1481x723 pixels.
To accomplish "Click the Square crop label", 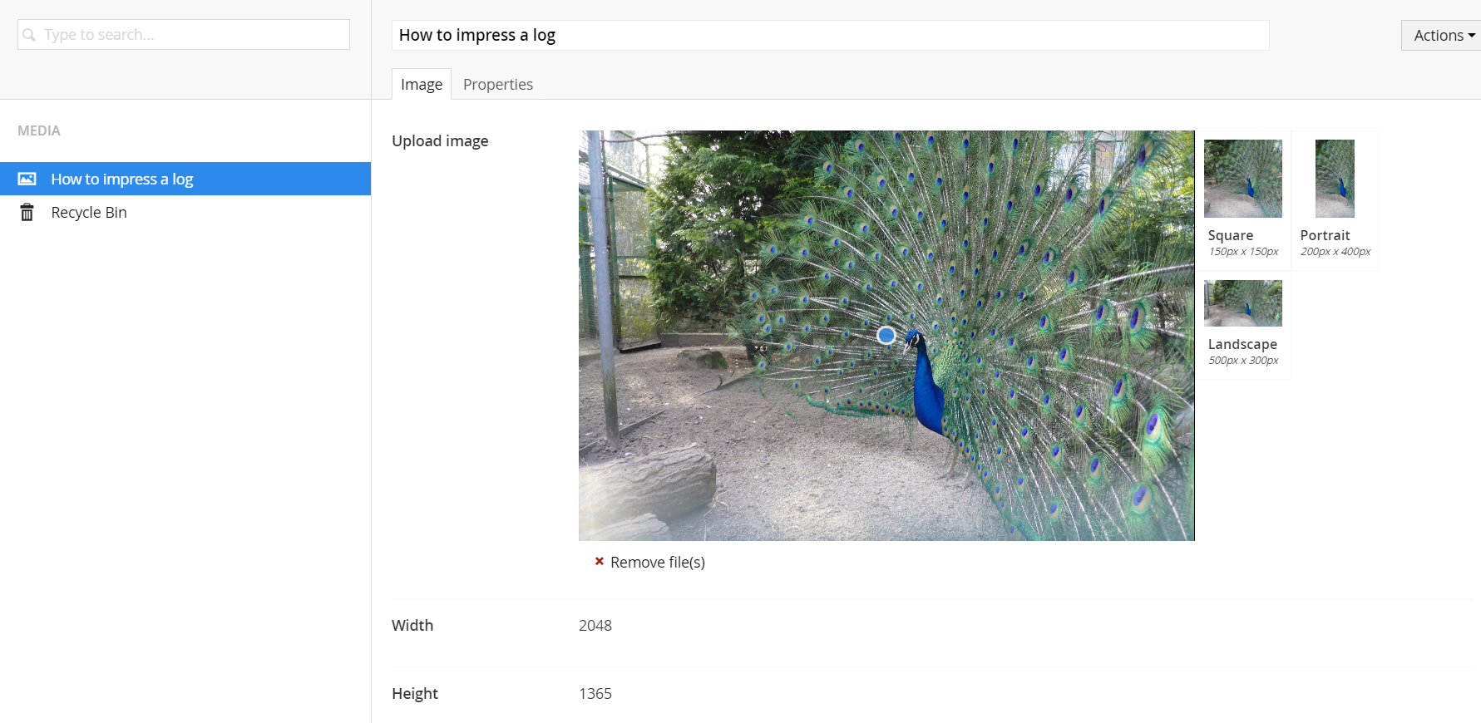I will (1231, 235).
